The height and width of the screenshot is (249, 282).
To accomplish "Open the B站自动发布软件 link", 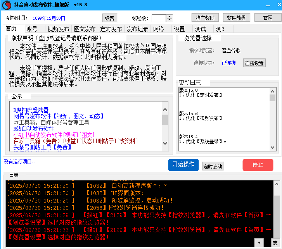I will (34, 129).
